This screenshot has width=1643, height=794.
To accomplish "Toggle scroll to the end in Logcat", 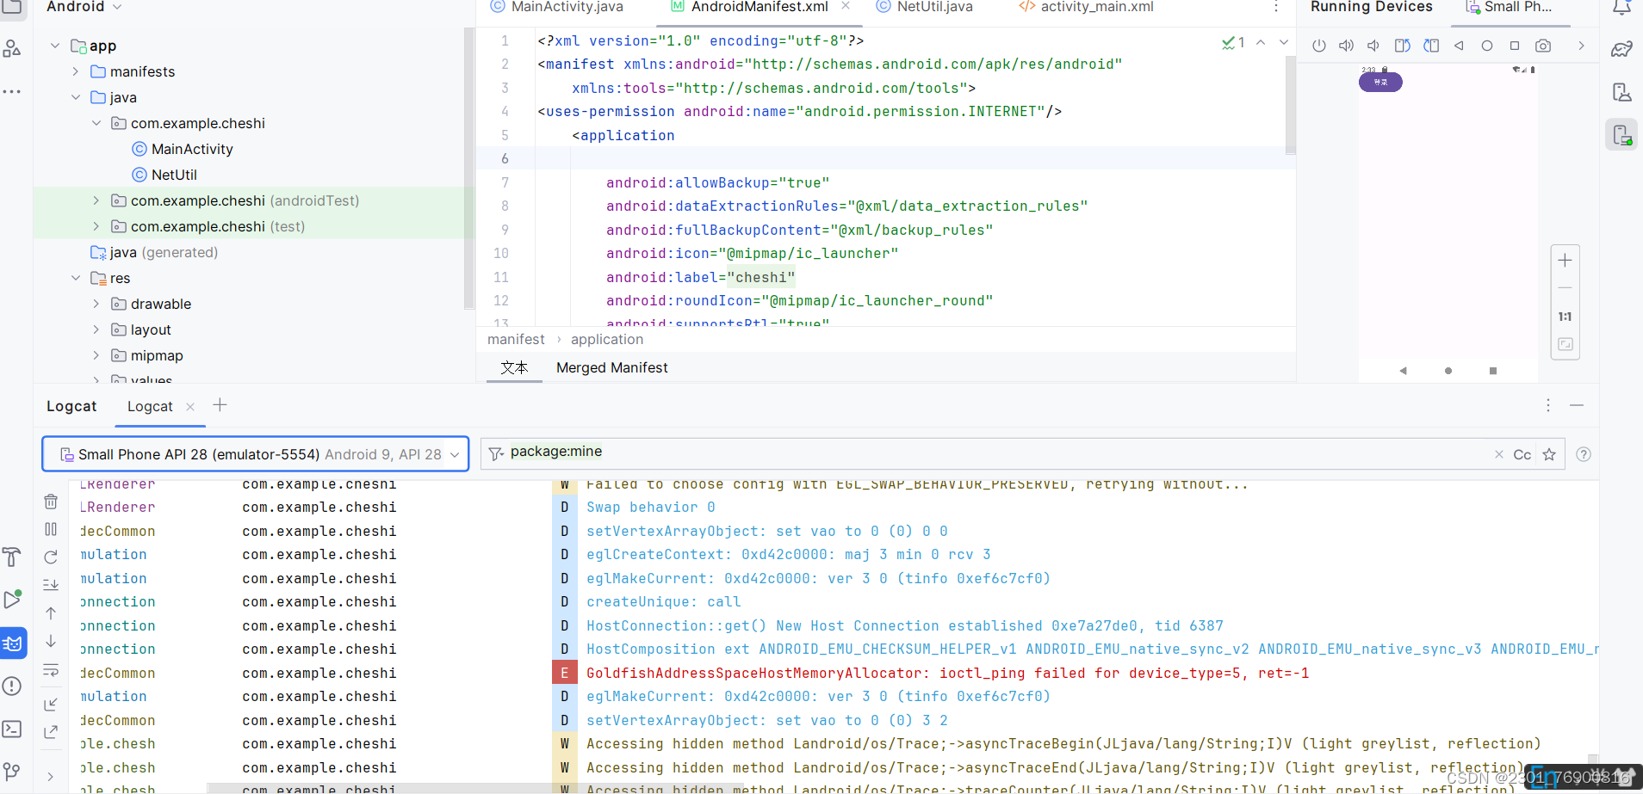I will pos(51,585).
